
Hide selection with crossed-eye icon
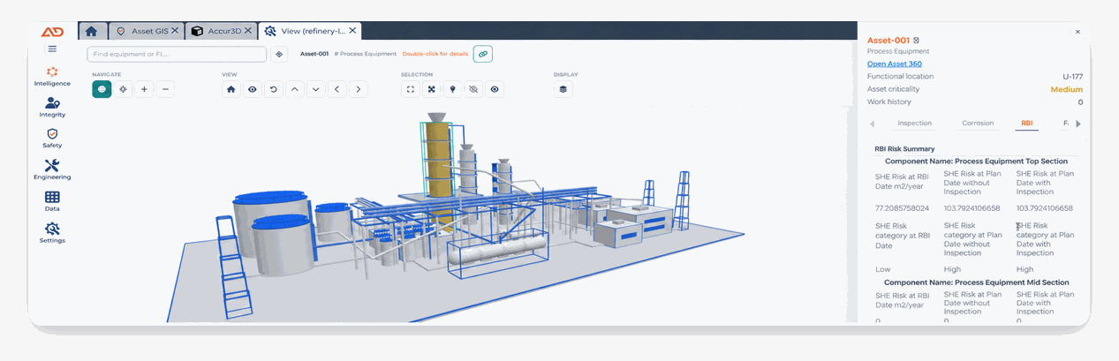pos(473,89)
